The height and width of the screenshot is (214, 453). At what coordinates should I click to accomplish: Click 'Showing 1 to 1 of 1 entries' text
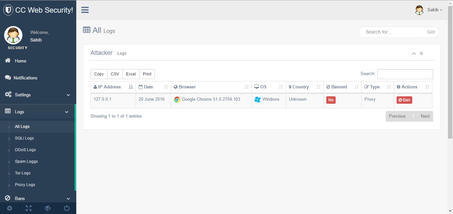tap(116, 116)
